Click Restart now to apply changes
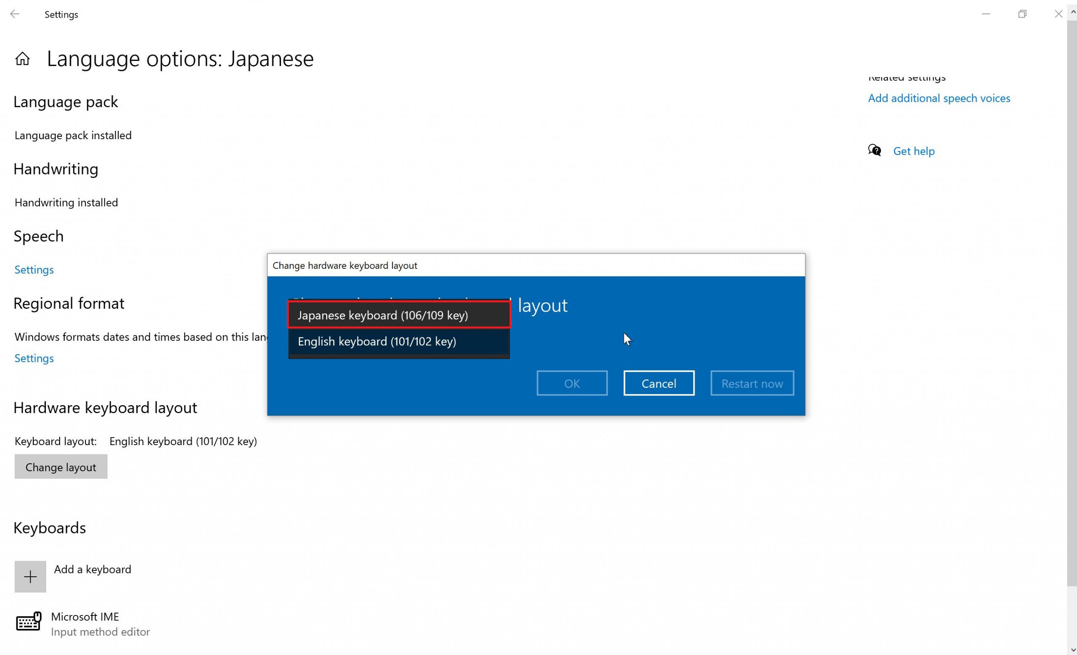The image size is (1077, 655). point(752,383)
